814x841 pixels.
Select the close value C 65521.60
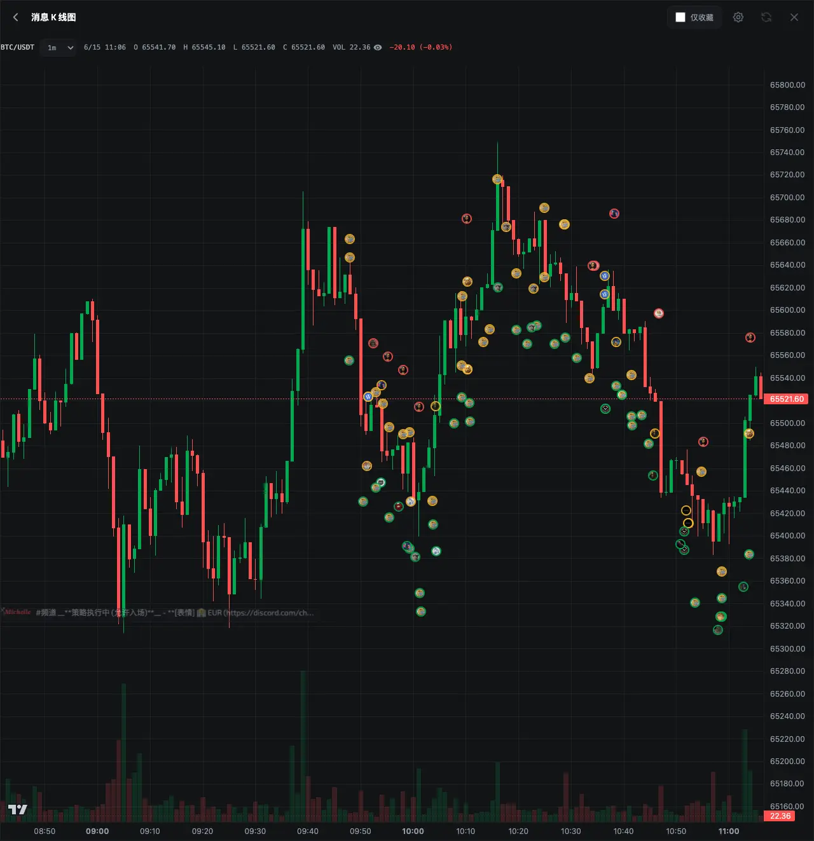coord(304,48)
